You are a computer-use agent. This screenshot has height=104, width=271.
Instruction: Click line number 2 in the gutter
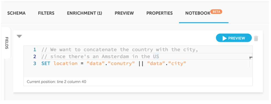35,56
